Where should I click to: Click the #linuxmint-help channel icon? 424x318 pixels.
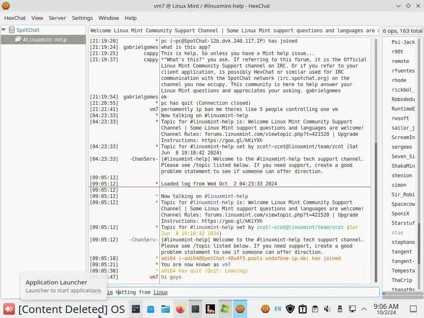click(18, 39)
